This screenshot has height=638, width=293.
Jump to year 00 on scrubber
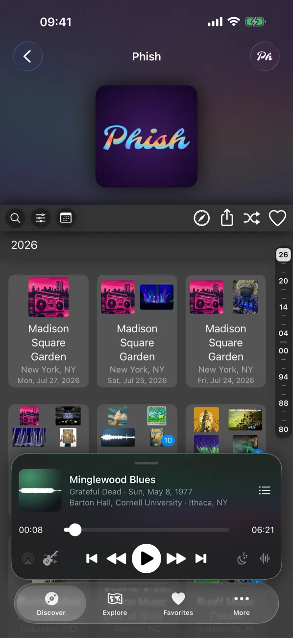point(283,351)
